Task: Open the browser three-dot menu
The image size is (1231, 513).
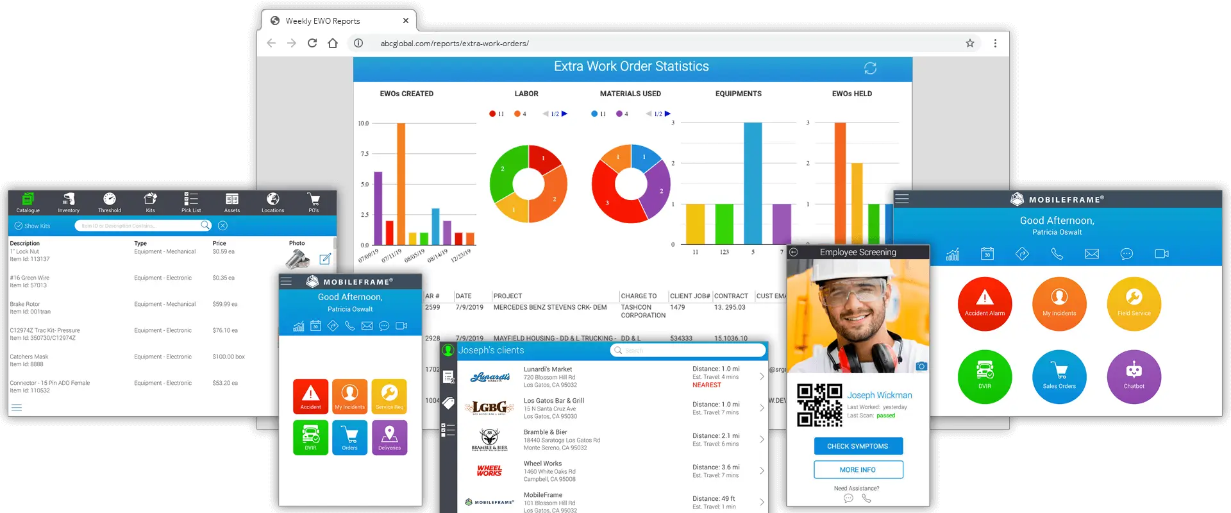Action: pyautogui.click(x=995, y=43)
